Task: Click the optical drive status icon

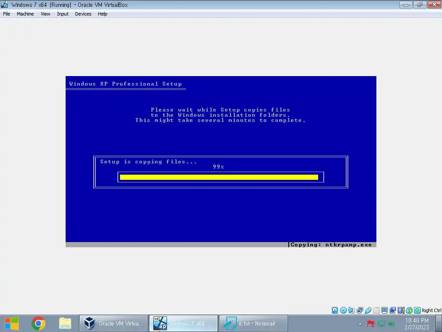Action: click(343, 310)
